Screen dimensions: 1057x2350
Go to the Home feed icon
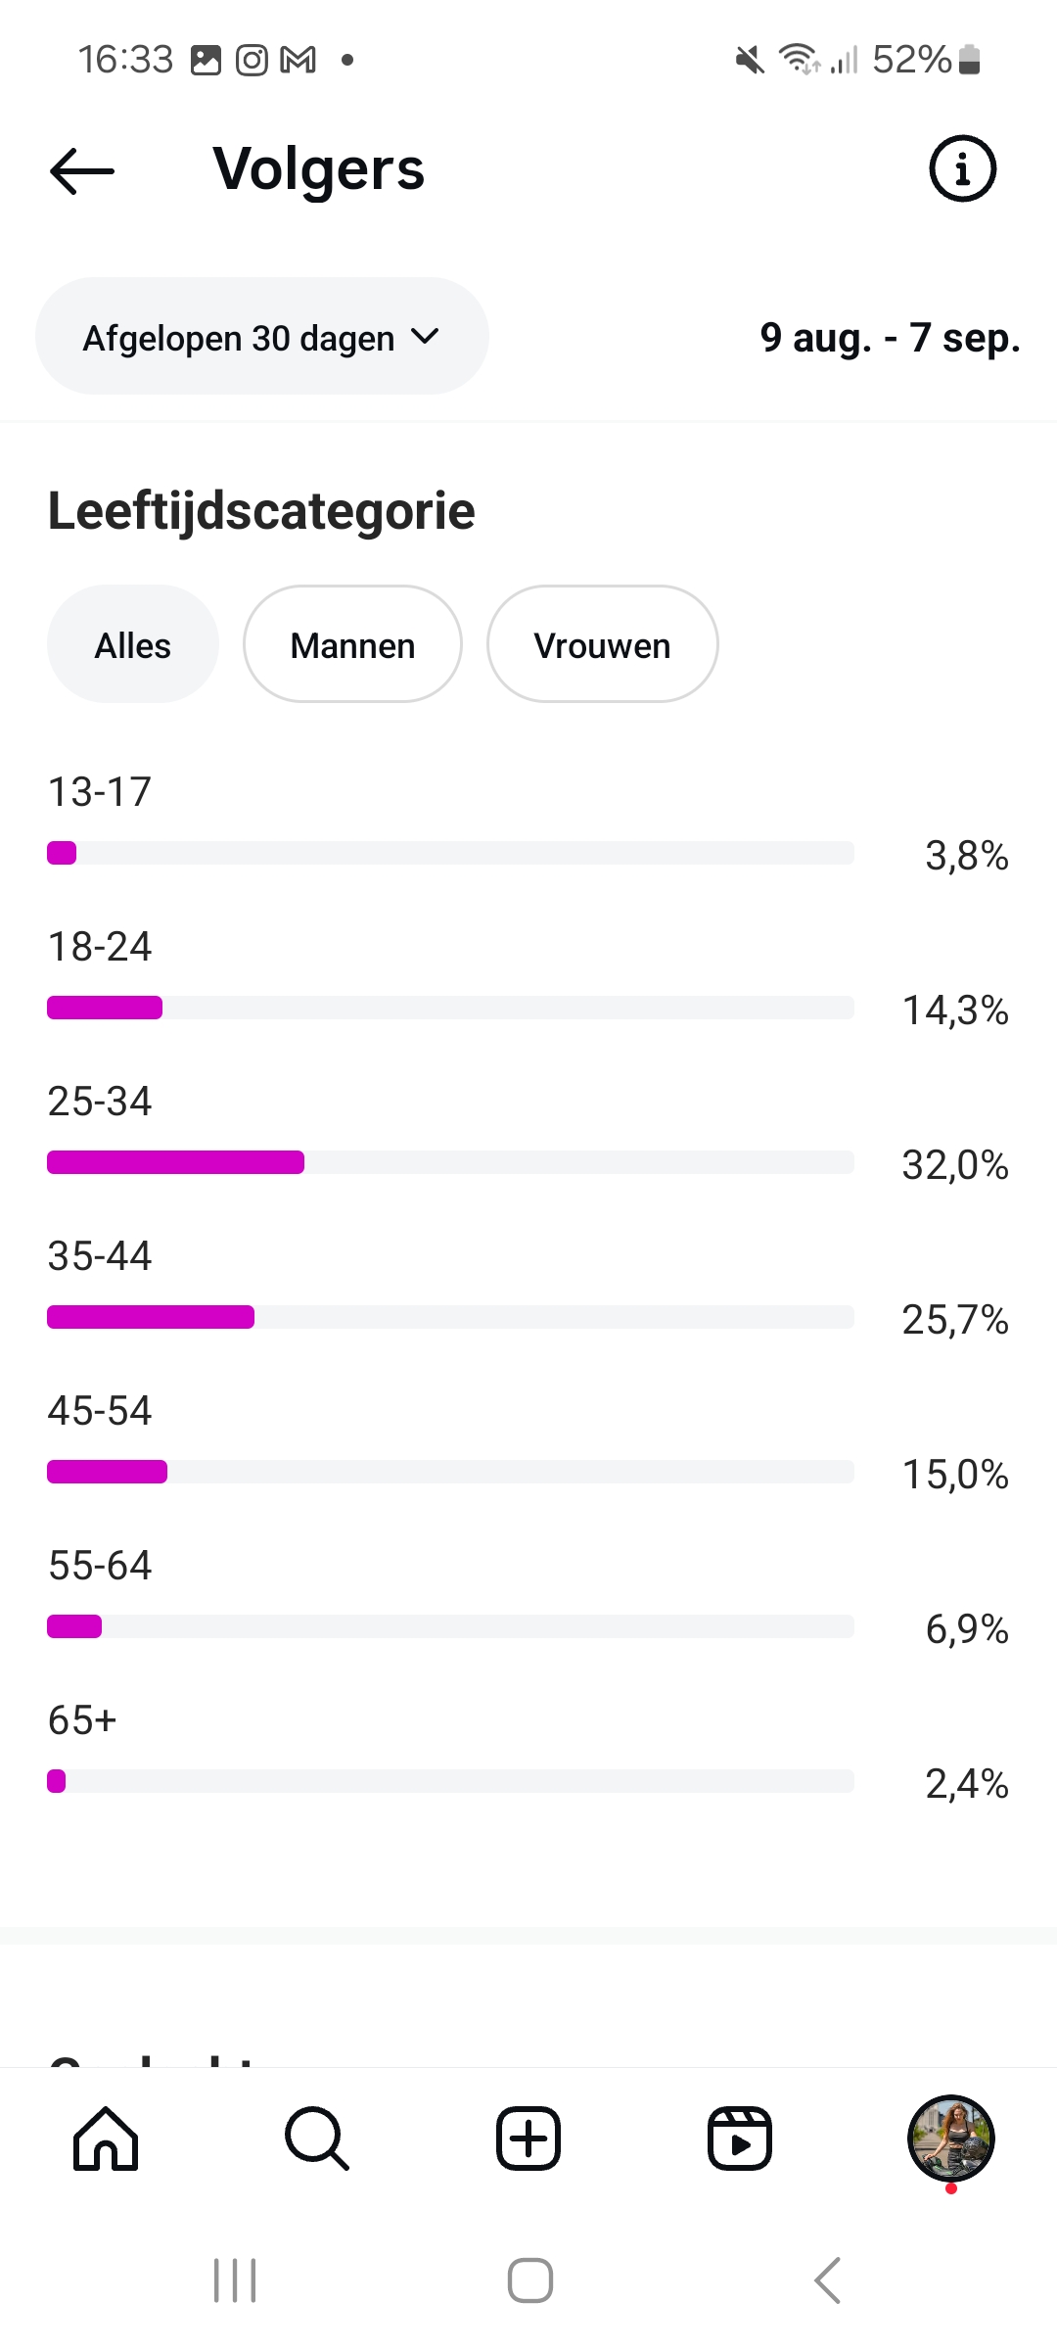(x=106, y=2138)
